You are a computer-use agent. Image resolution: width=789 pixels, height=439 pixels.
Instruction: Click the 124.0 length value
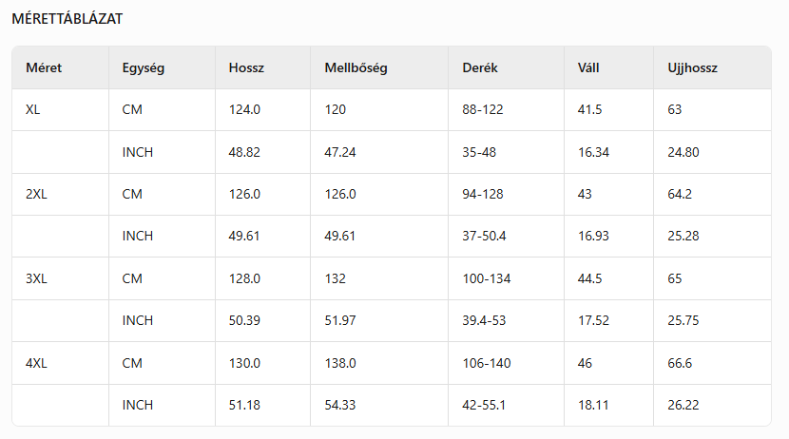coord(244,110)
